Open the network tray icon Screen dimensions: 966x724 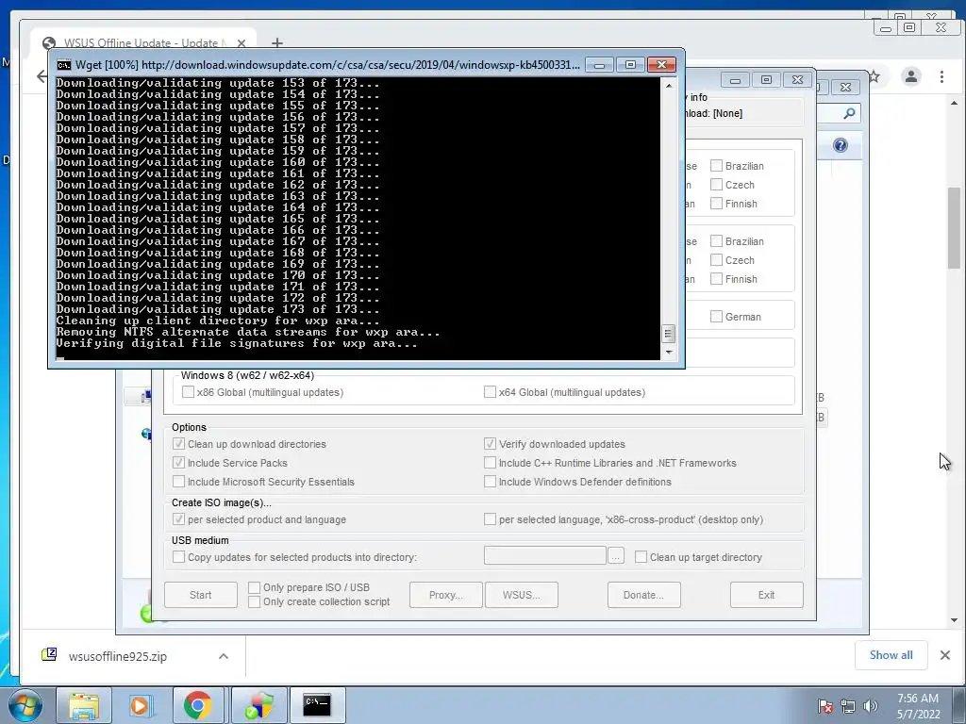tap(848, 706)
